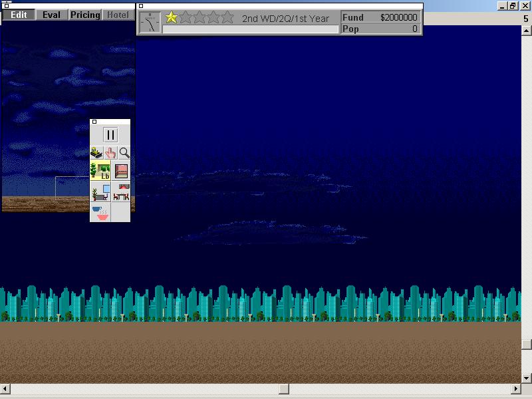Select the bulldozer demolish tool

[96, 153]
